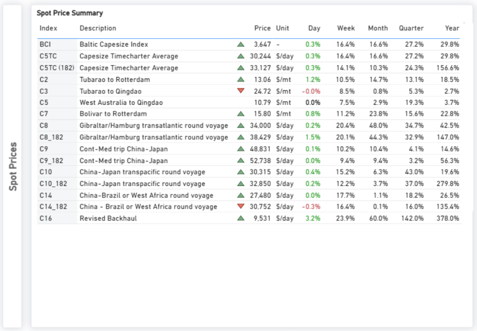Click the up arrow beside price 27,480

tap(241, 195)
